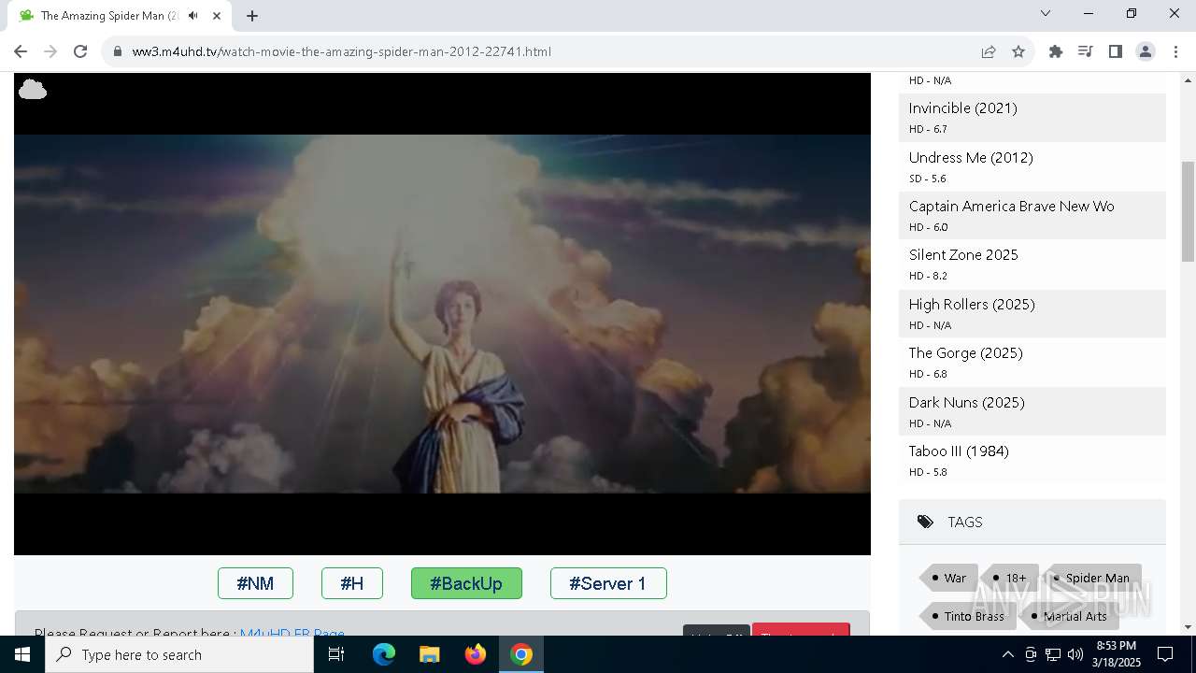Image resolution: width=1196 pixels, height=673 pixels.
Task: Select the Martial Arts tag
Action: click(x=1068, y=616)
